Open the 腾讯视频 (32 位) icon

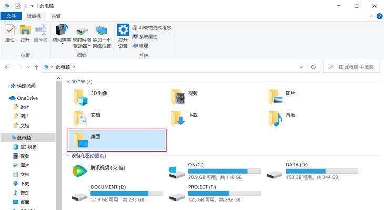pyautogui.click(x=99, y=170)
